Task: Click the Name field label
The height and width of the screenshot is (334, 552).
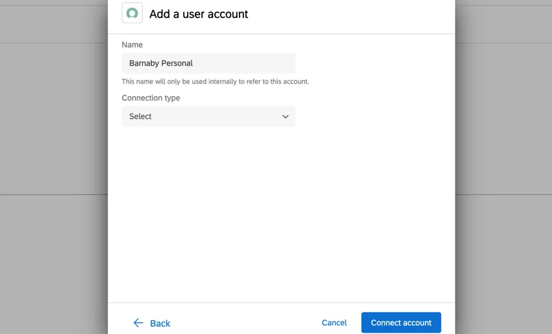Action: 132,45
